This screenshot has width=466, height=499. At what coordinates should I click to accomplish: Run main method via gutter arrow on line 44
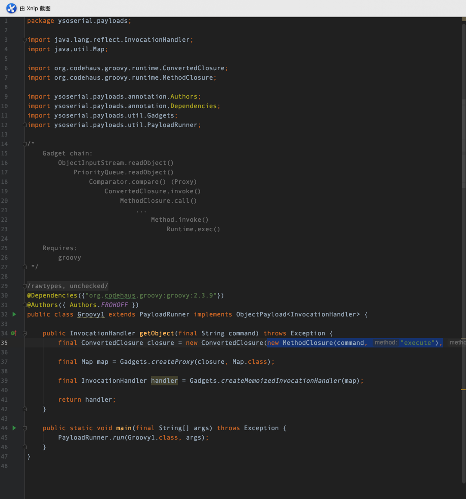(x=14, y=428)
